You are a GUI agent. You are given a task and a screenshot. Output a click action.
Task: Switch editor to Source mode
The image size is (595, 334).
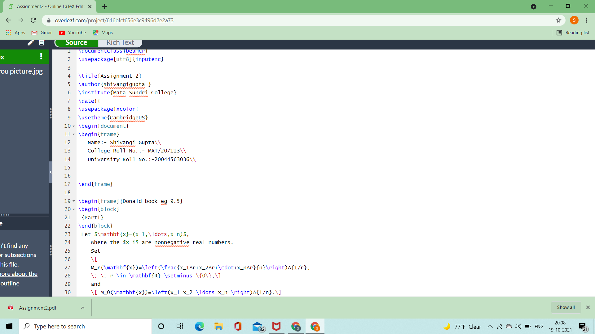pyautogui.click(x=76, y=43)
